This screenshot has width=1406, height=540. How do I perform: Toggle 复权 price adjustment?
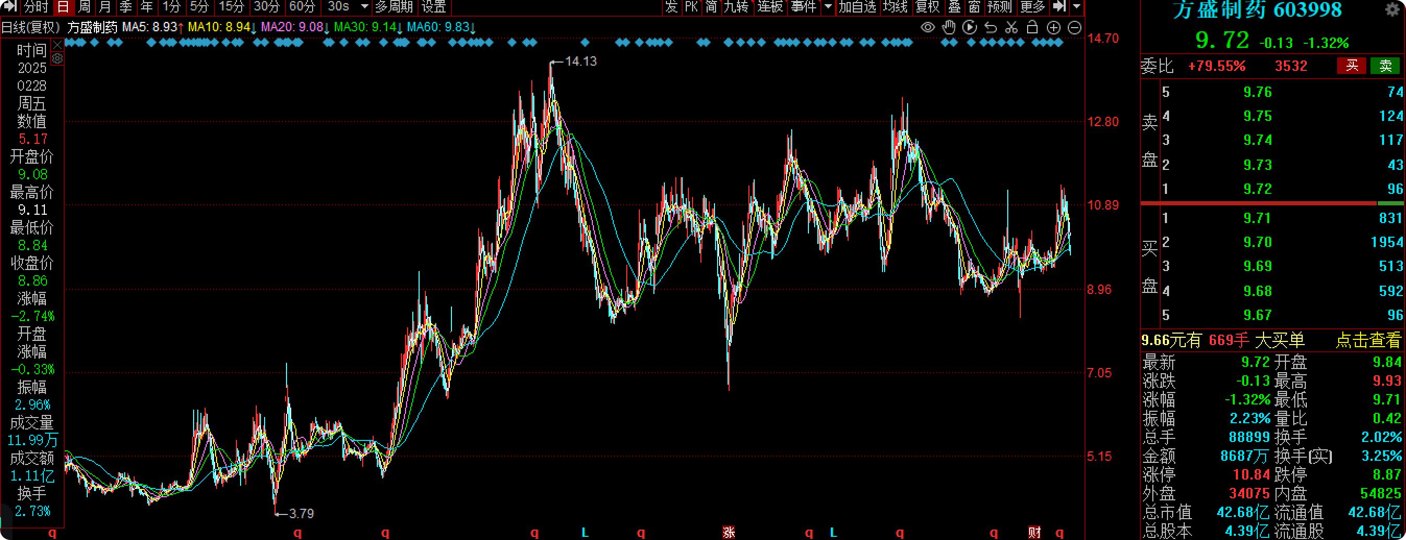[x=927, y=7]
